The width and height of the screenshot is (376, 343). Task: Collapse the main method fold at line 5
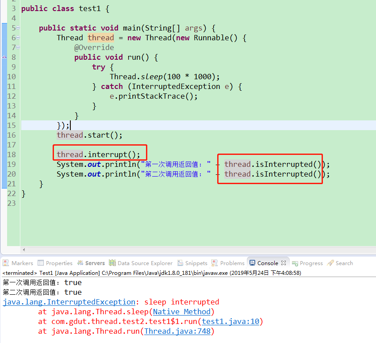coord(18,28)
